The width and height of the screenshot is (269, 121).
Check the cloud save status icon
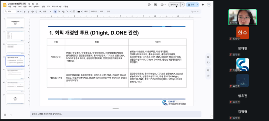coord(37,4)
